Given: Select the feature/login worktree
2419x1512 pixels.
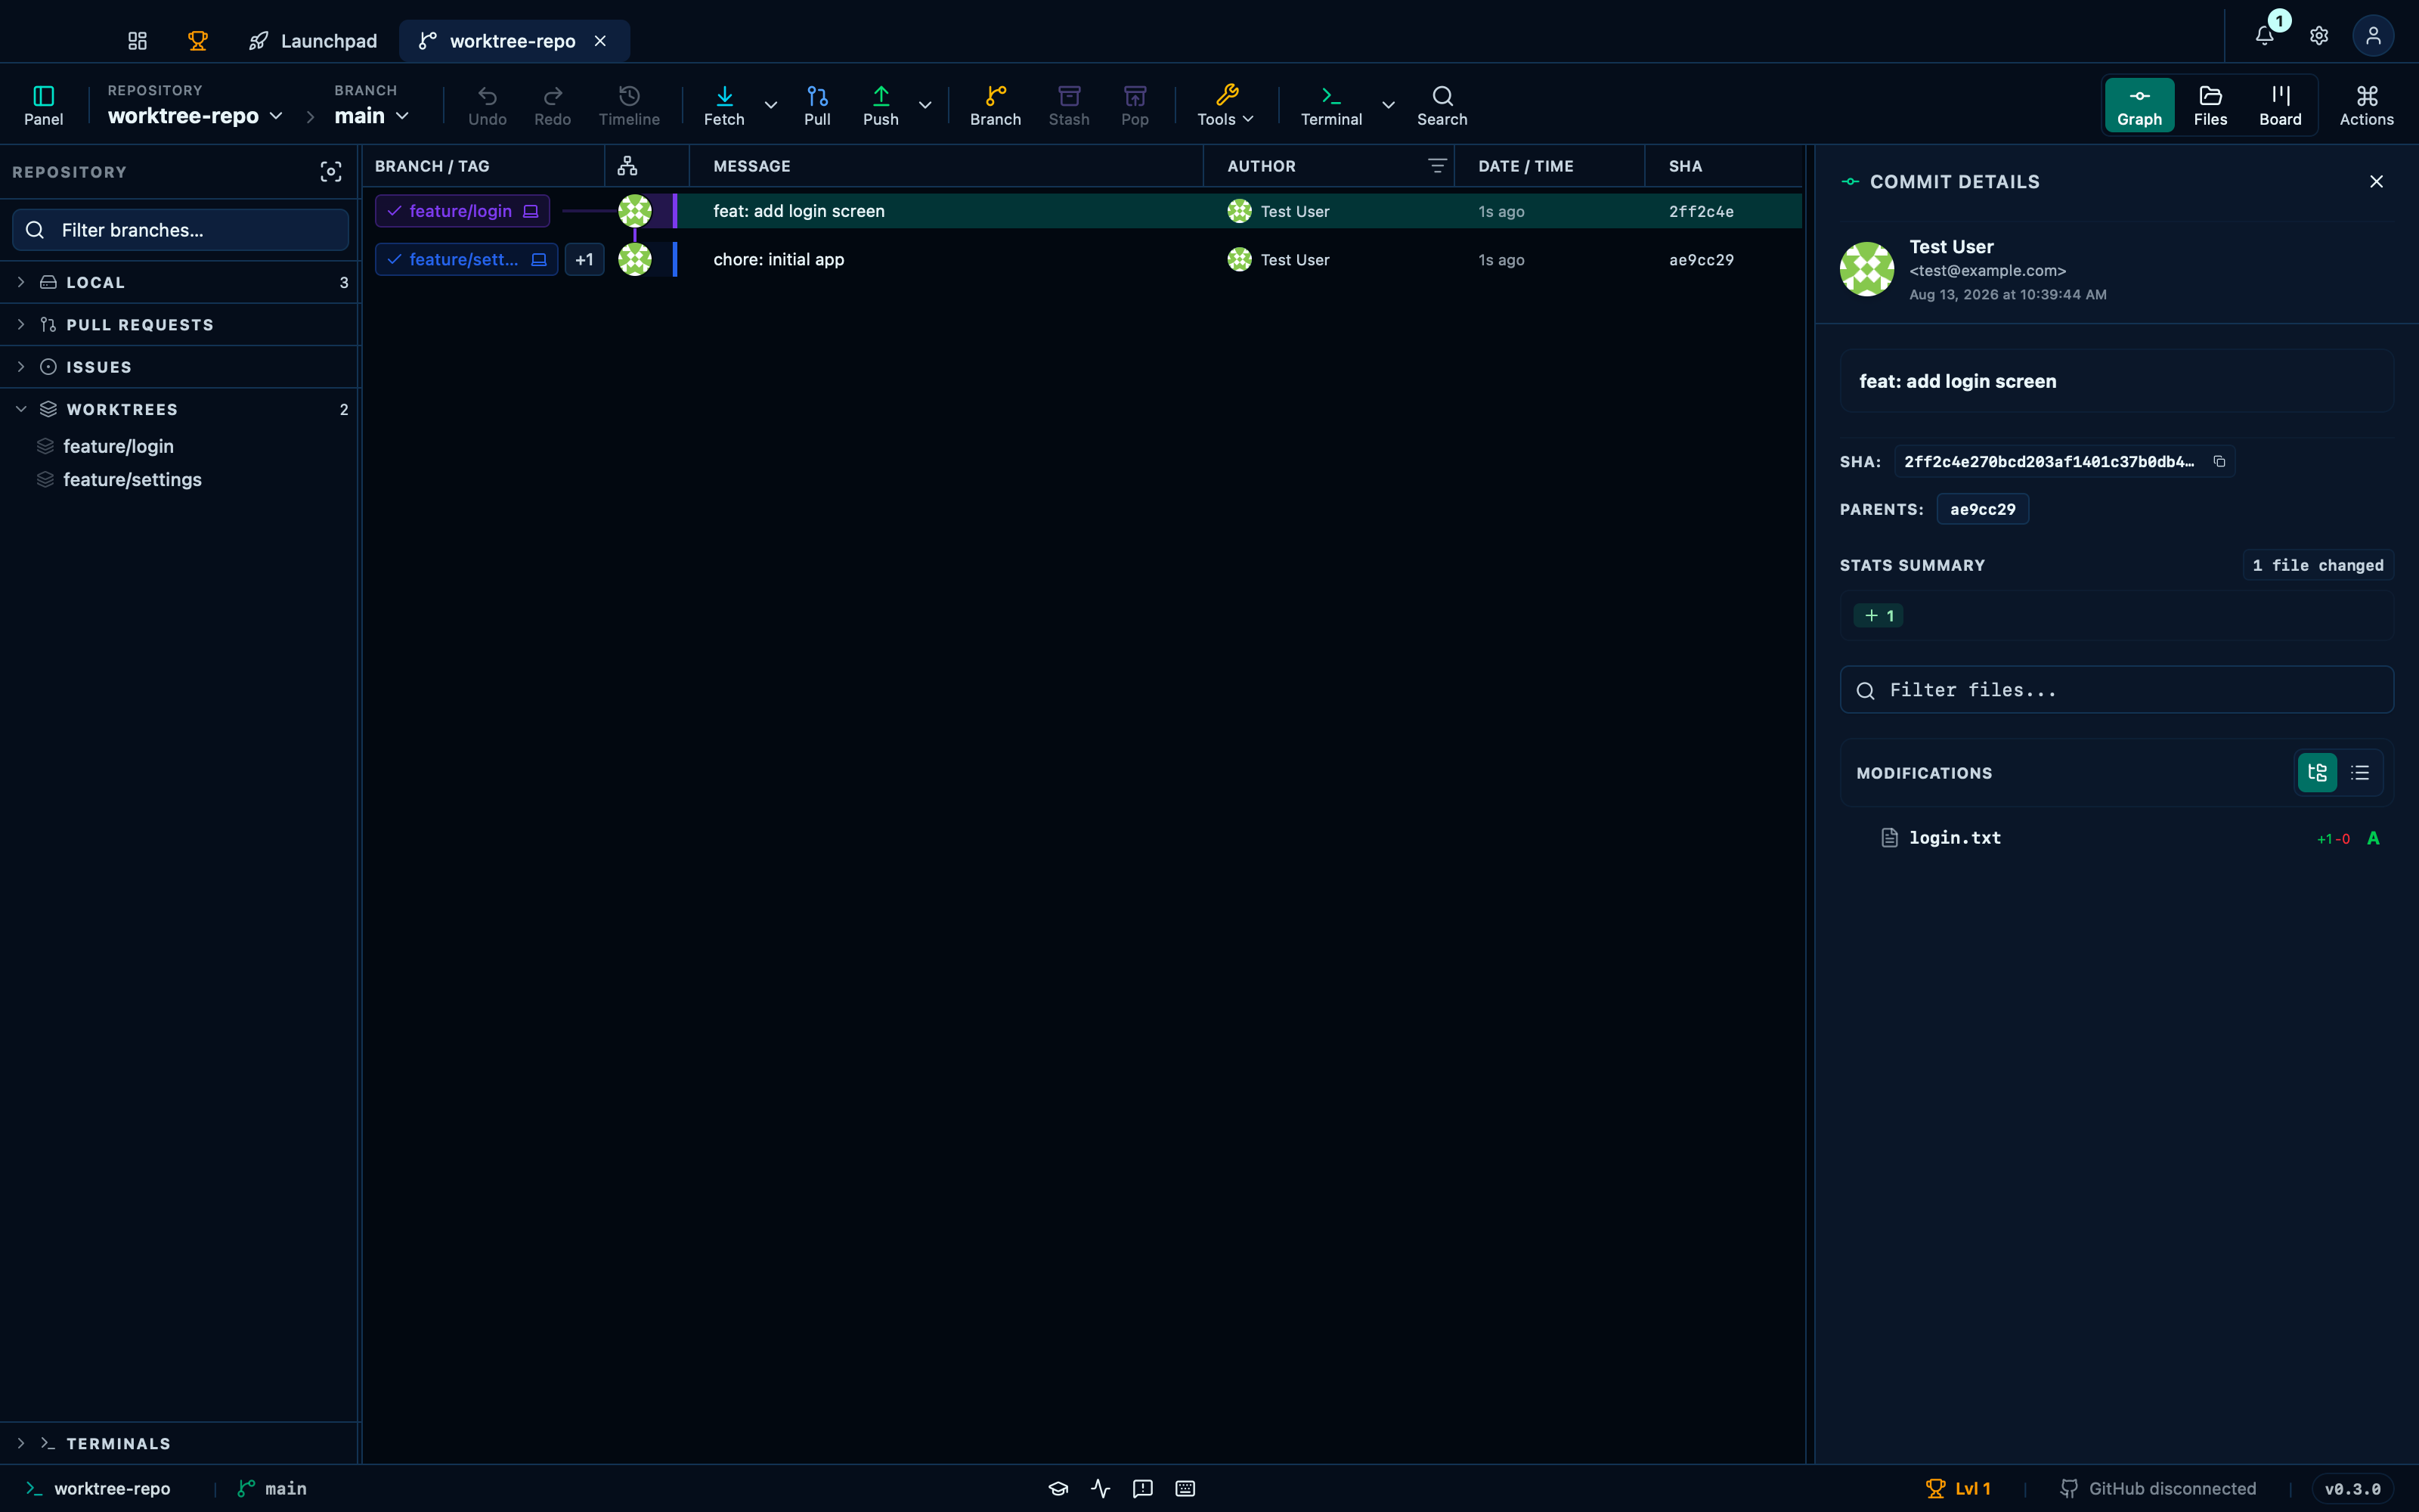Looking at the screenshot, I should [x=118, y=446].
